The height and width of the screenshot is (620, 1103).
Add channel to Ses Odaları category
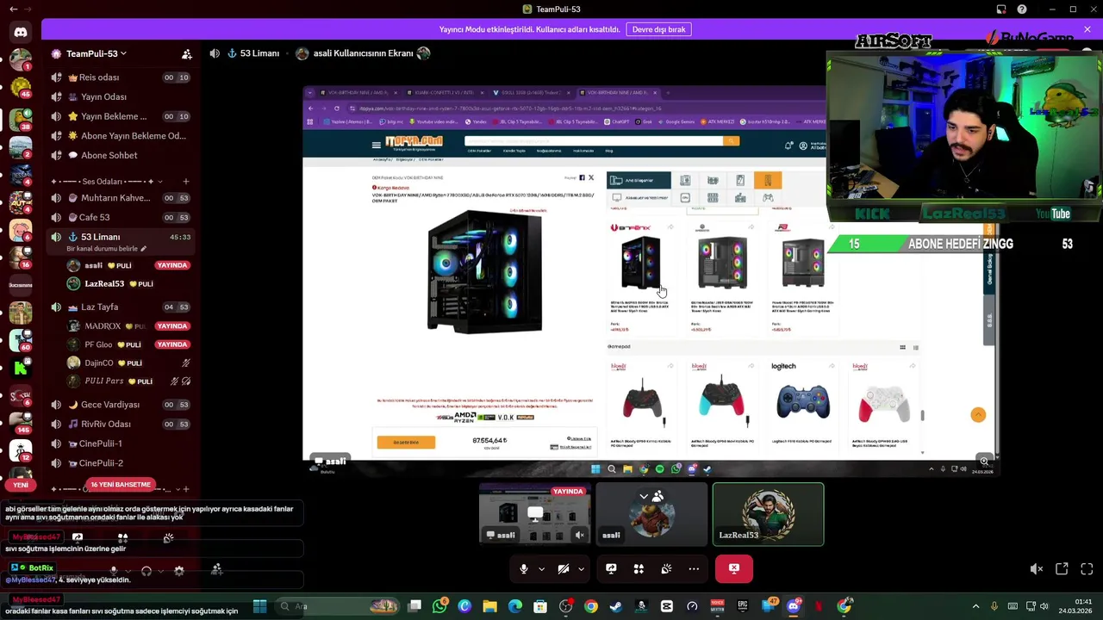pyautogui.click(x=185, y=182)
